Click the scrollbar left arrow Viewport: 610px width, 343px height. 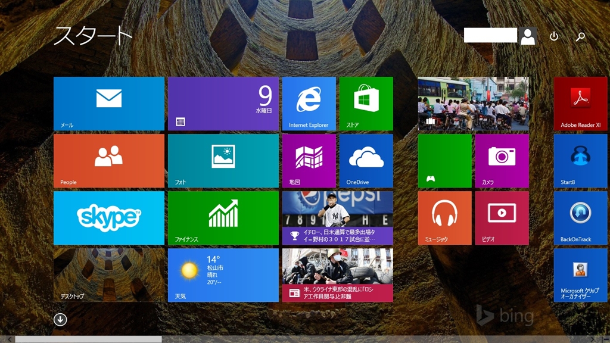tap(10, 339)
